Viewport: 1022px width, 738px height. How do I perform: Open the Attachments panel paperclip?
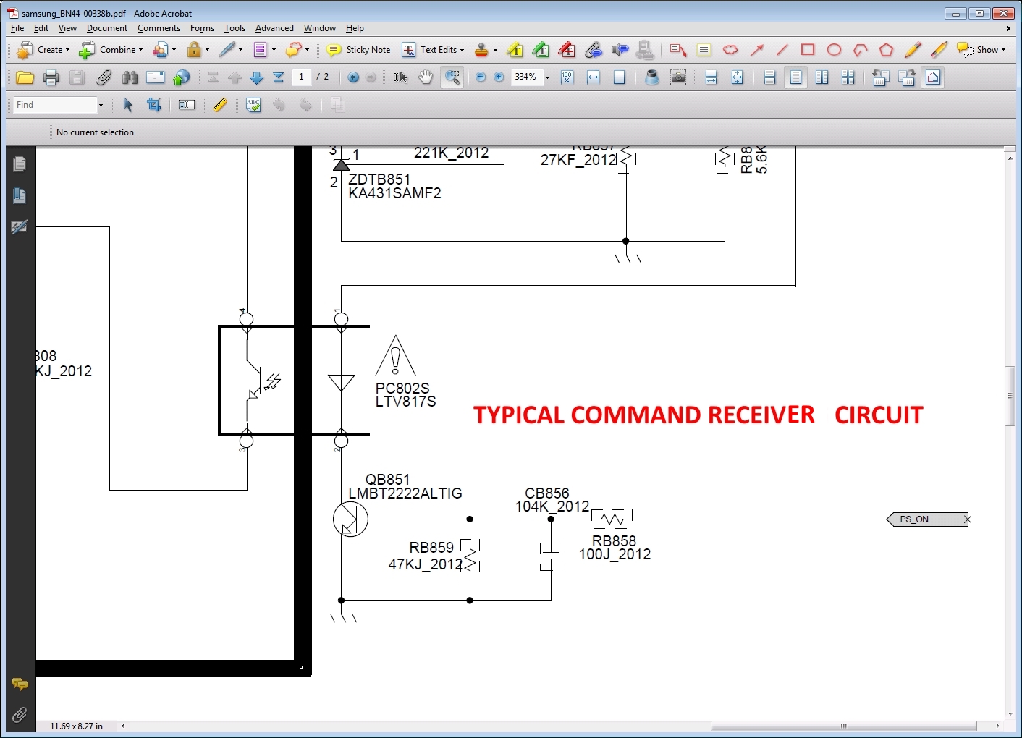click(x=20, y=715)
